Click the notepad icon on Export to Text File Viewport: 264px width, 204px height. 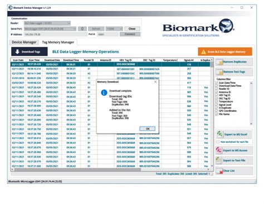pyautogui.click(x=219, y=160)
